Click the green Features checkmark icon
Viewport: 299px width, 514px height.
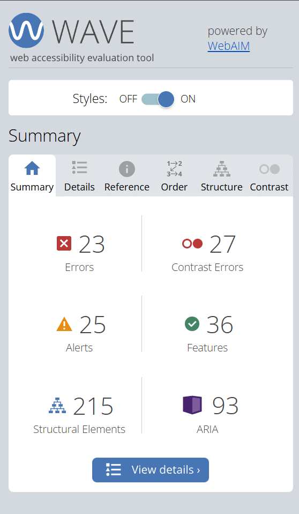pos(192,324)
